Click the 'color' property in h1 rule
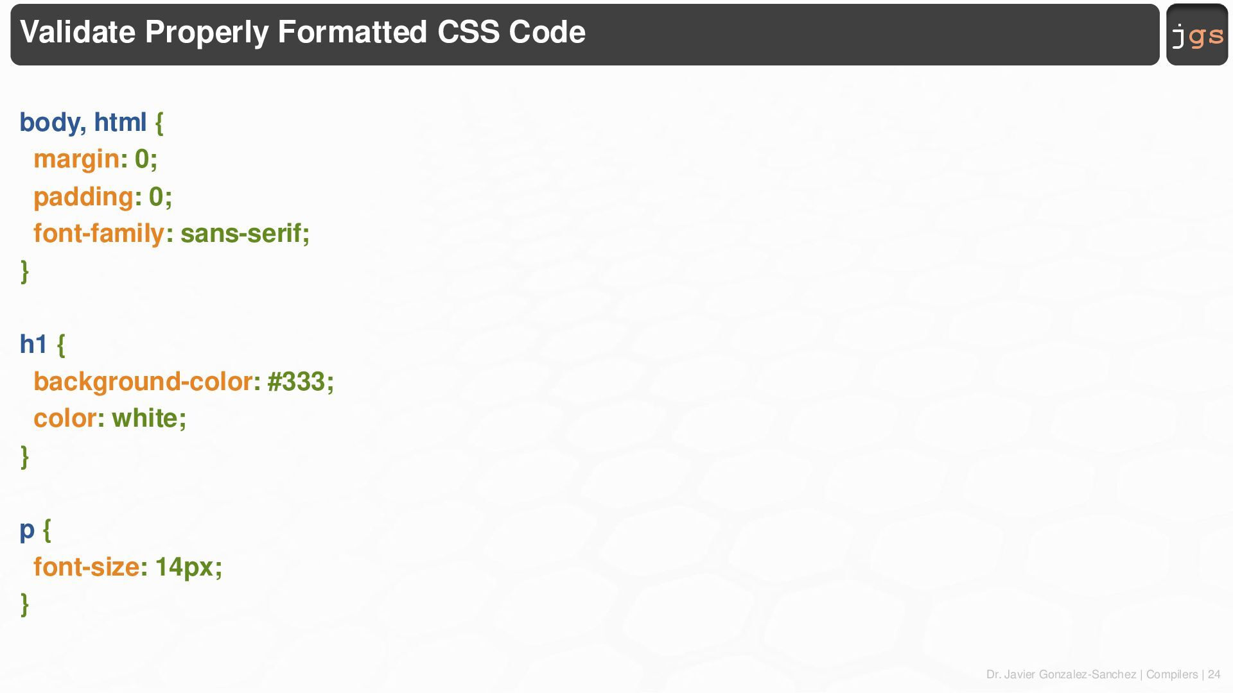This screenshot has height=693, width=1233. (65, 418)
